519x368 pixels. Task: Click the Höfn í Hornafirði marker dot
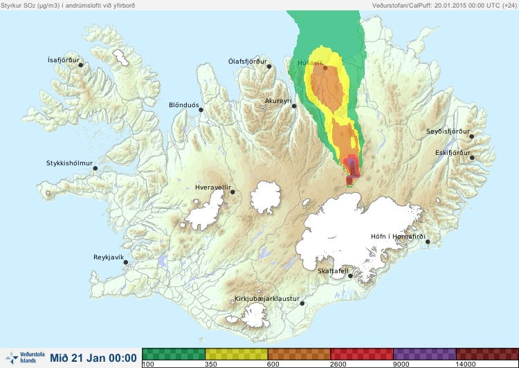(x=428, y=242)
